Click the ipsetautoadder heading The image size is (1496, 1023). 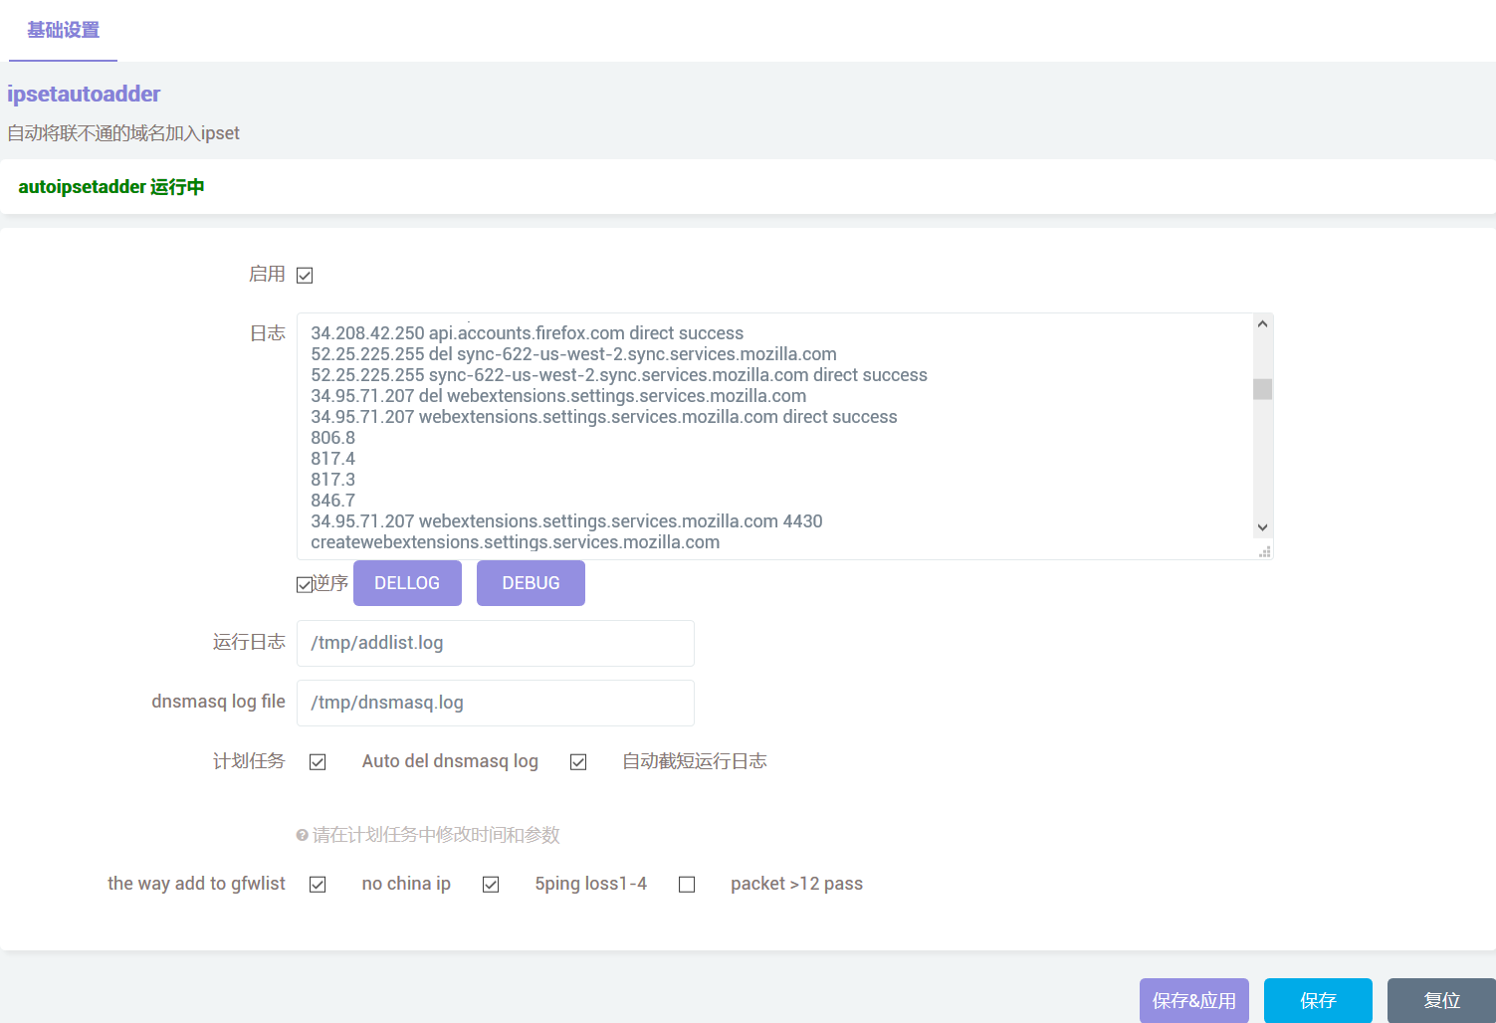(84, 94)
